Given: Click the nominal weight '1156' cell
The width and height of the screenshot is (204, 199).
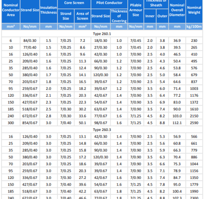Looking at the screenshot, I should (194, 171).
